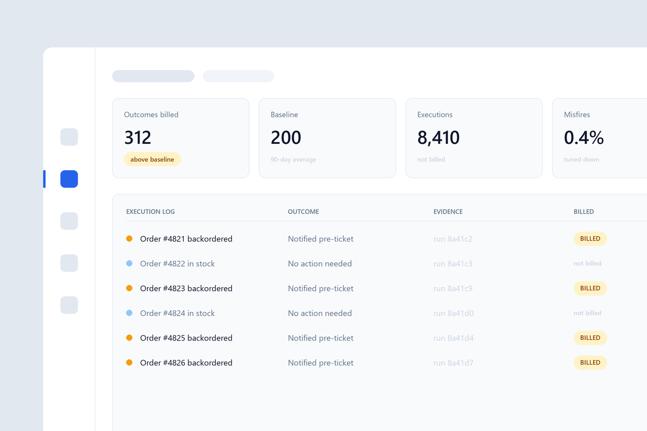Open evidence link "run 8a41d4"
Image resolution: width=647 pixels, height=431 pixels.
click(x=453, y=338)
